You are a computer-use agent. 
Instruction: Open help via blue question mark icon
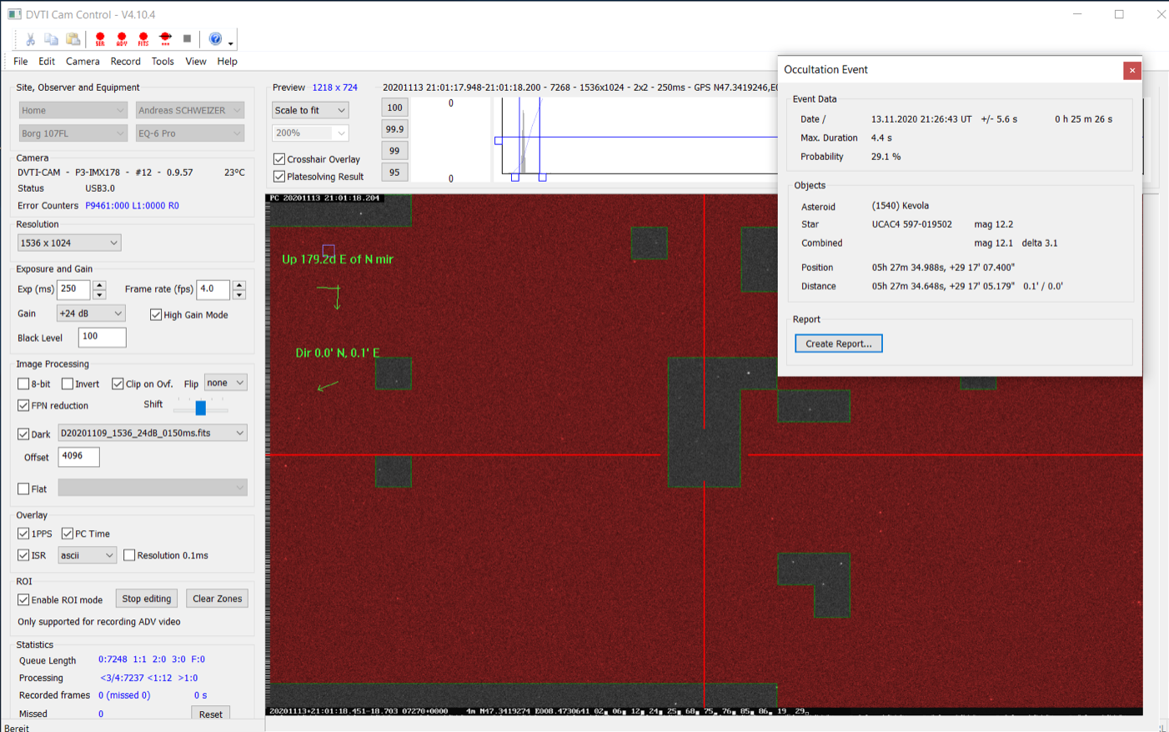tap(215, 39)
